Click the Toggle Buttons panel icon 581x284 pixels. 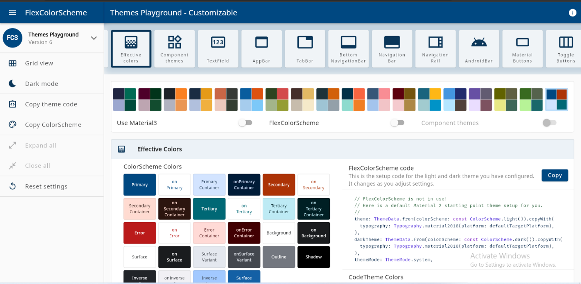(x=566, y=42)
